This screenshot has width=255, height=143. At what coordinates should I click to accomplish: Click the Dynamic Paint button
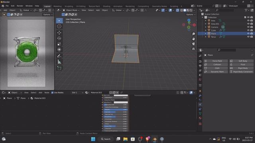(x=216, y=71)
